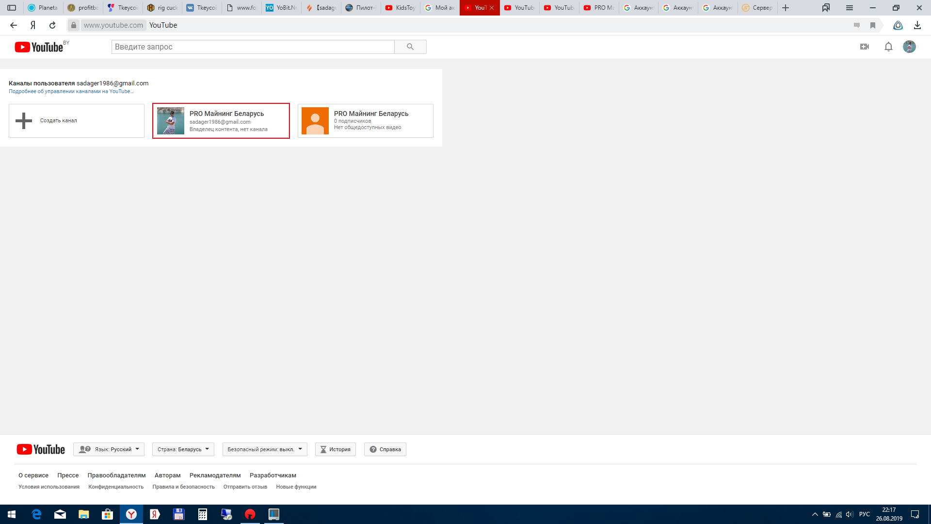Toggle the browser side panel icon

(x=12, y=8)
